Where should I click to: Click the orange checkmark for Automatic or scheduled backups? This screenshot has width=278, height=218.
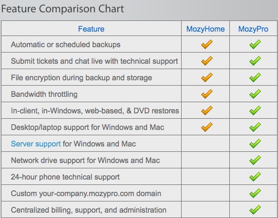coord(207,44)
